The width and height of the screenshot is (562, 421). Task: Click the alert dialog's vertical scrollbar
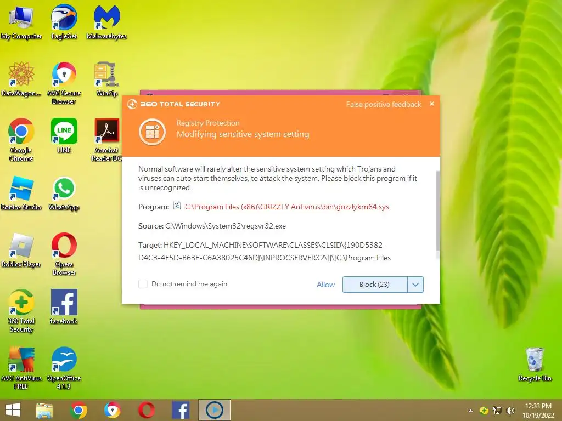[437, 211]
